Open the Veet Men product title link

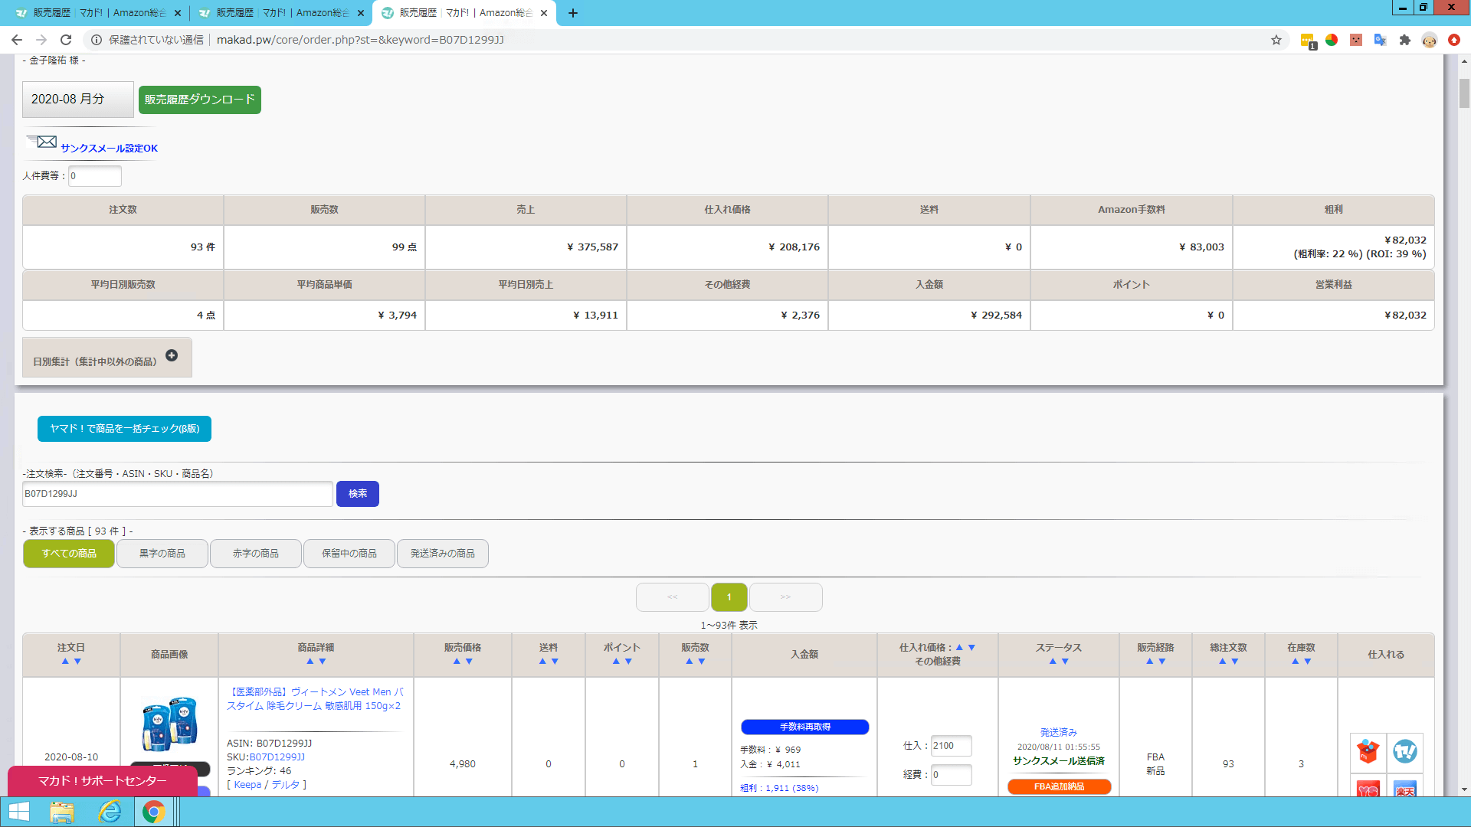315,699
